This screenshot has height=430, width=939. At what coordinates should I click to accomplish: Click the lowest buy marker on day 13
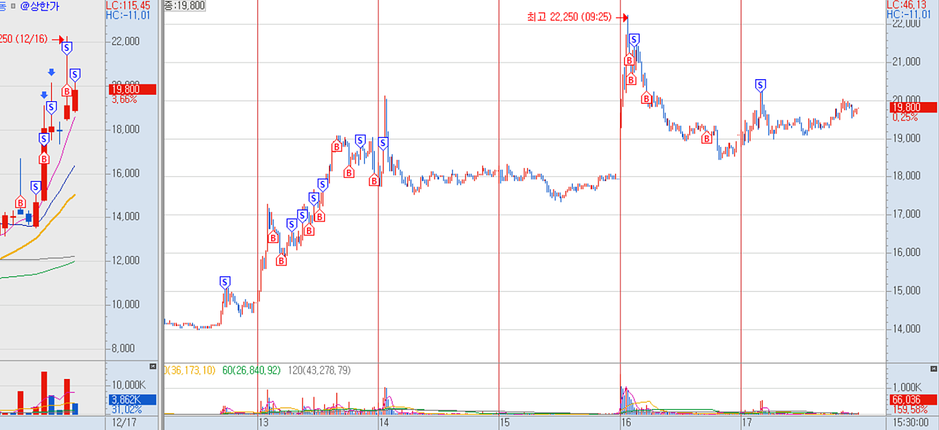click(x=281, y=260)
